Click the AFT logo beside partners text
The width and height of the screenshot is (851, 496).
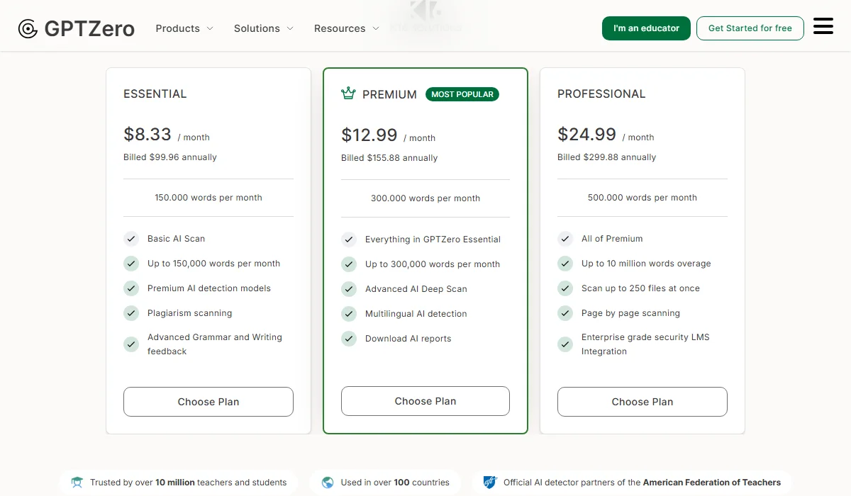489,482
